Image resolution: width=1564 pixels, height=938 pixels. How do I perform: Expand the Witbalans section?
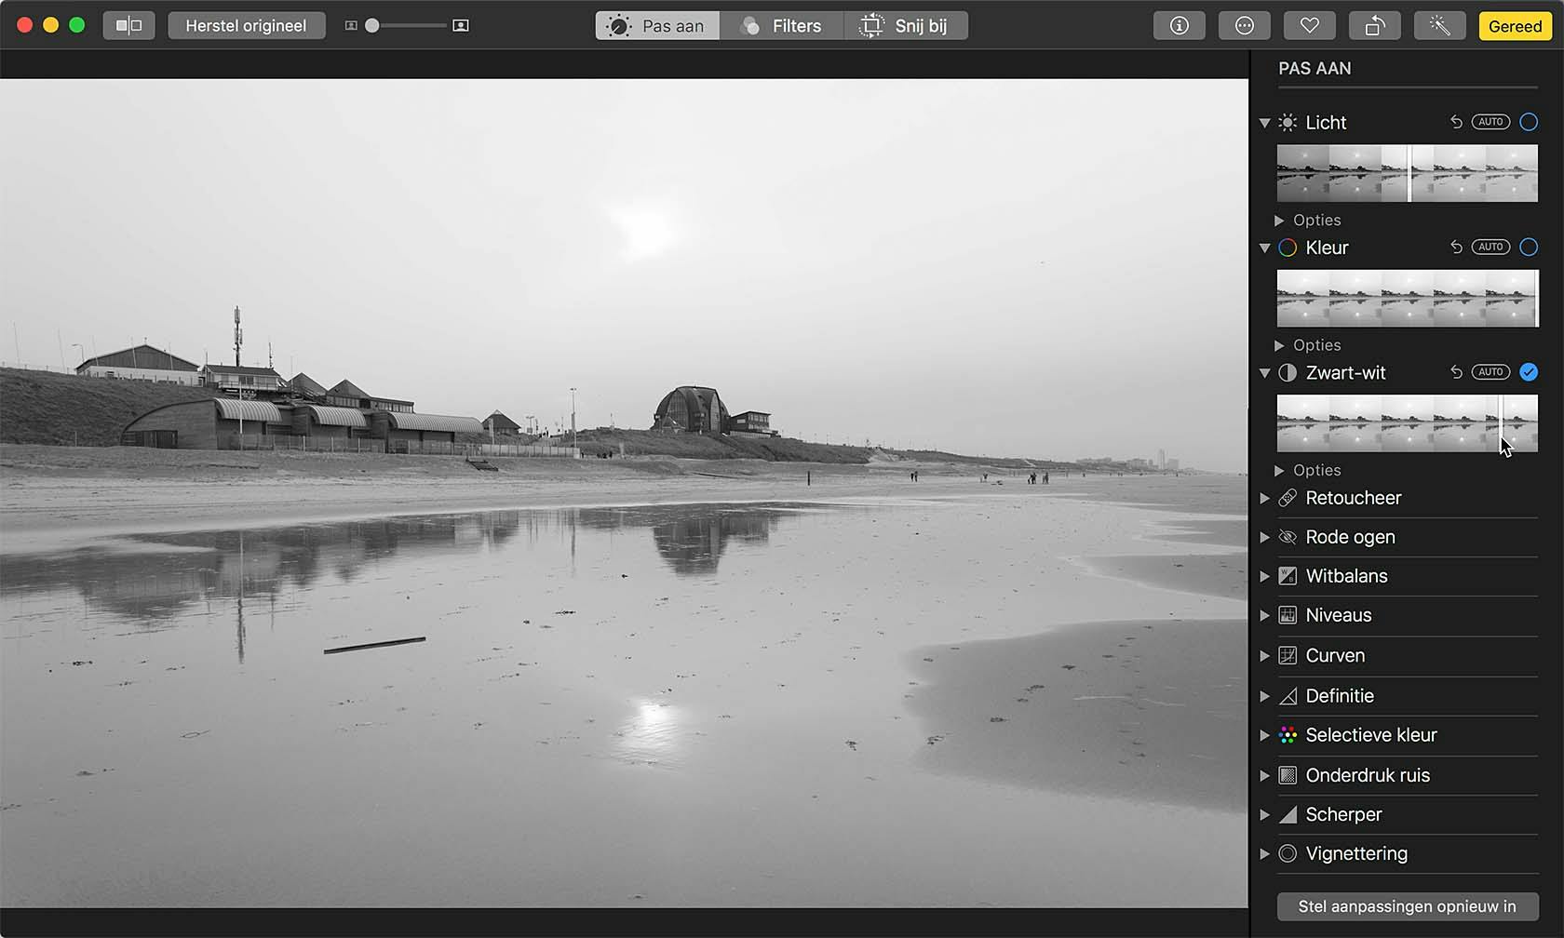point(1264,576)
